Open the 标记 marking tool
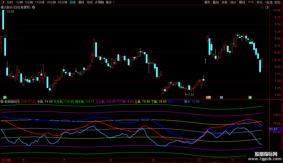The height and width of the screenshot is (163, 283). click(259, 3)
